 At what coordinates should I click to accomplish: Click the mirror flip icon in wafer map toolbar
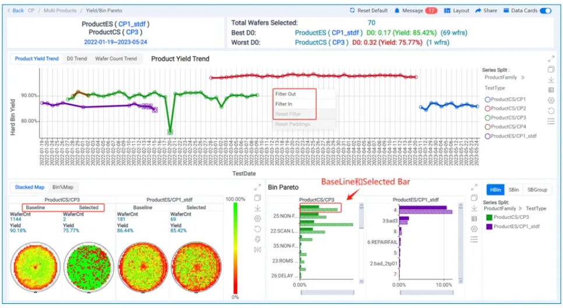pyautogui.click(x=258, y=250)
